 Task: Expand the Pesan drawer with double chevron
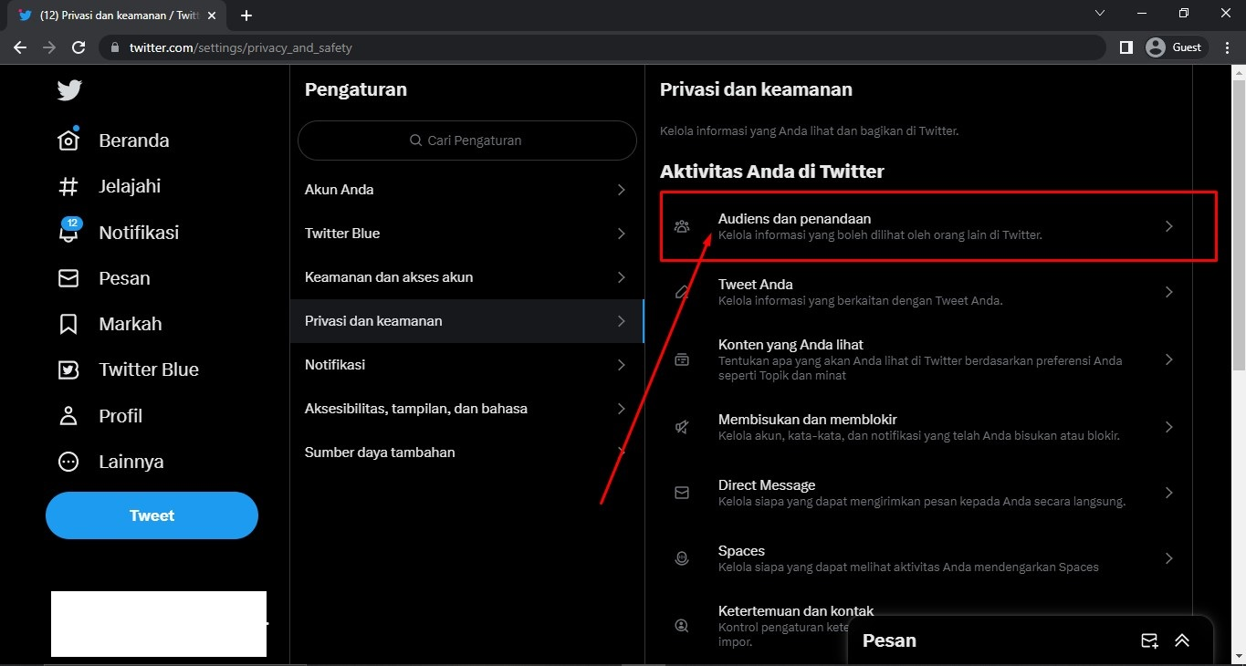[x=1182, y=640]
